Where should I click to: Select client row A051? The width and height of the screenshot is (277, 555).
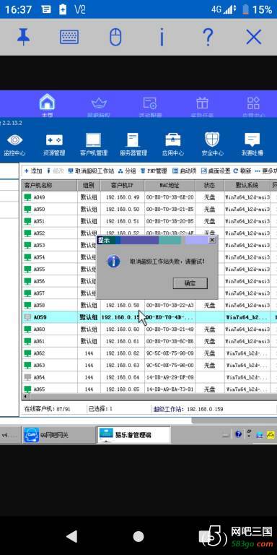pyautogui.click(x=149, y=221)
